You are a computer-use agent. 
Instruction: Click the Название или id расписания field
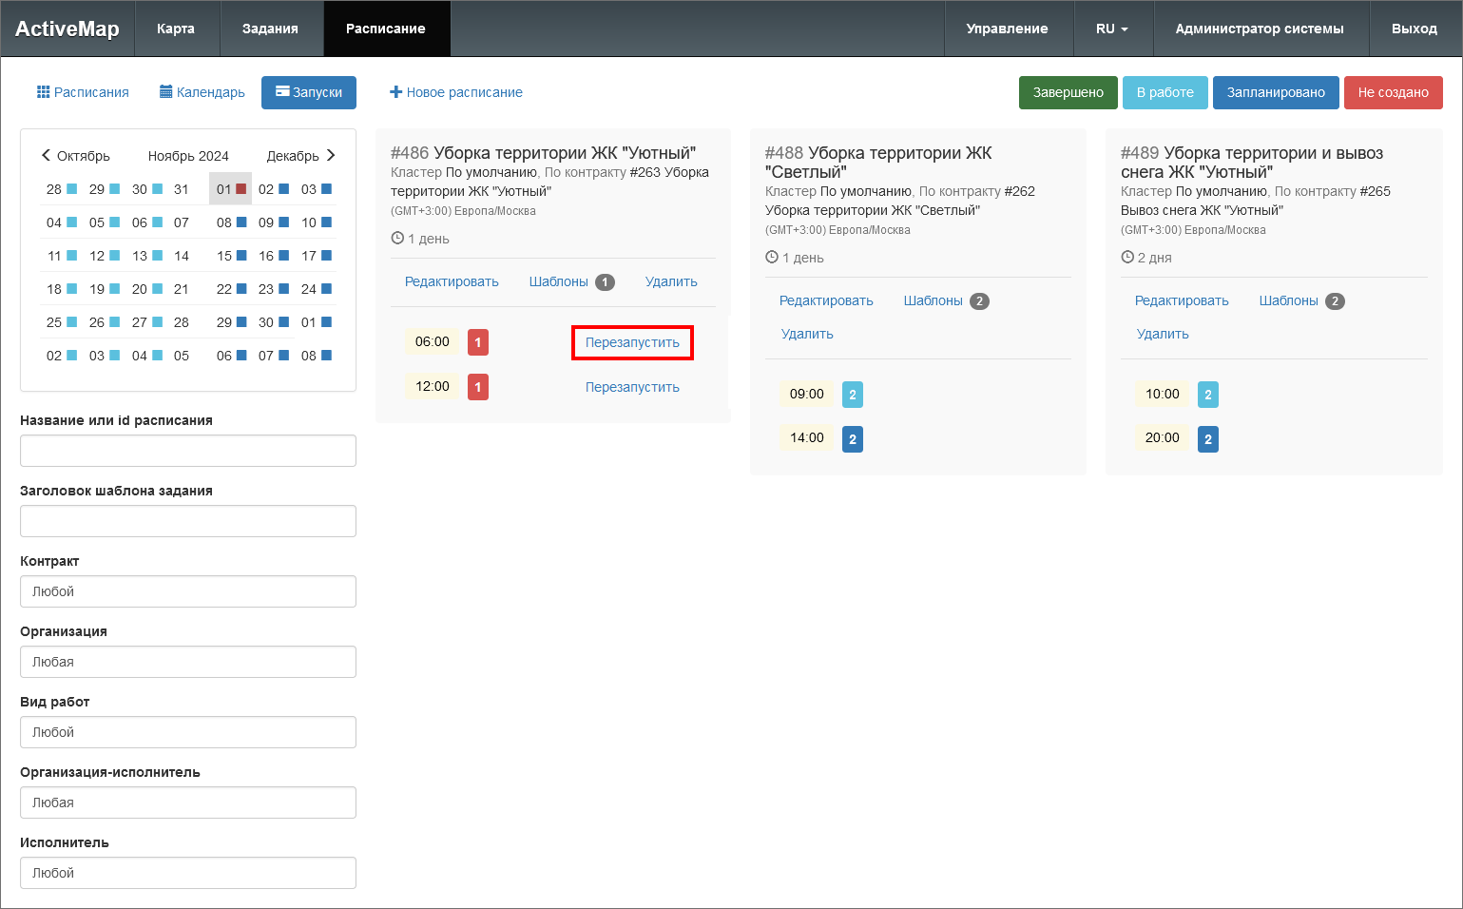188,451
